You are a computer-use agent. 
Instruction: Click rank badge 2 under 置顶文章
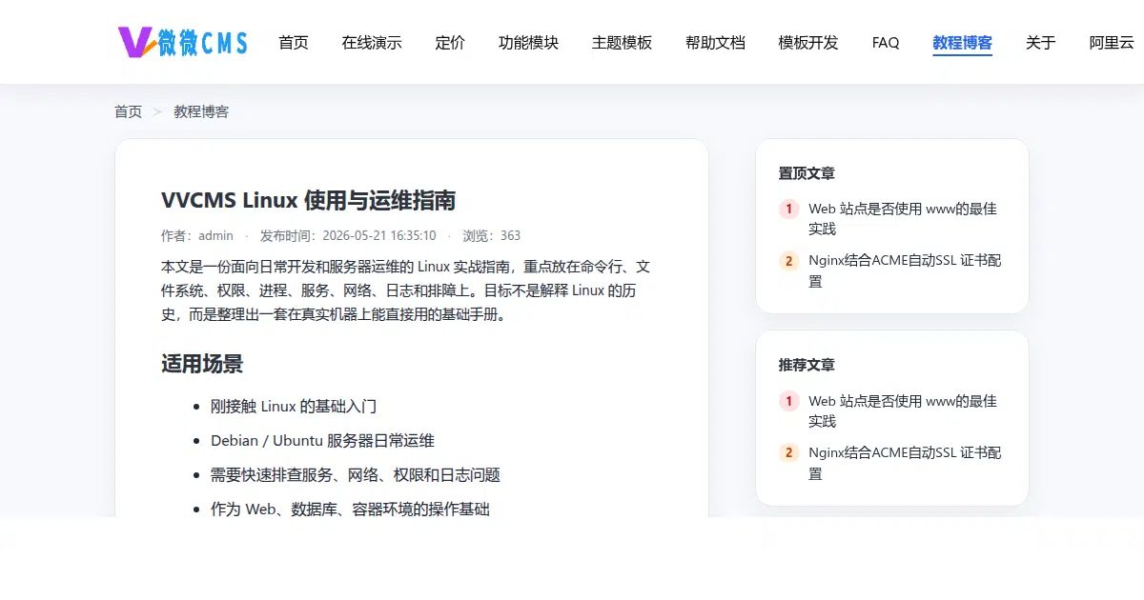click(788, 261)
